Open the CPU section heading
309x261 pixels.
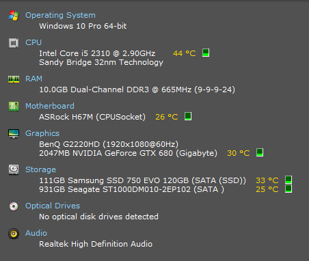click(x=33, y=42)
